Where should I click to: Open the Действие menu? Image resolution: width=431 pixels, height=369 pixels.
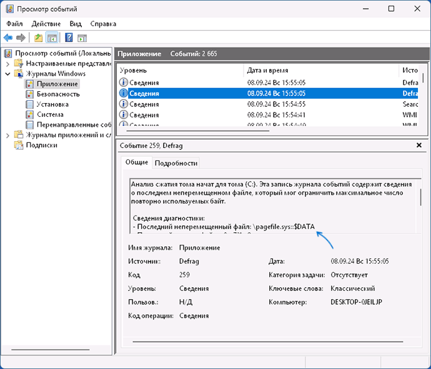coord(46,24)
